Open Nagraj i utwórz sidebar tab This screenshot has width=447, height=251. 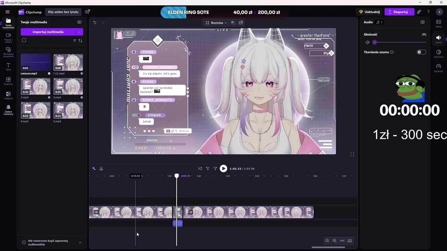8,38
